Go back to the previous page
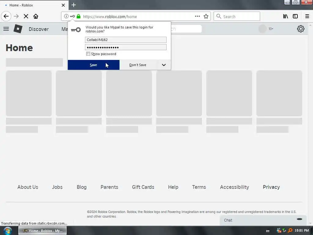 coord(6,17)
